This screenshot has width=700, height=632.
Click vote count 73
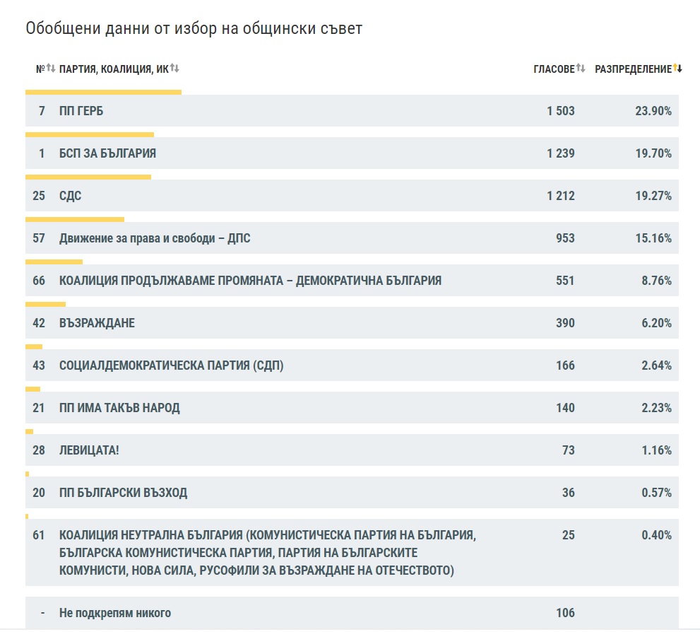point(569,450)
